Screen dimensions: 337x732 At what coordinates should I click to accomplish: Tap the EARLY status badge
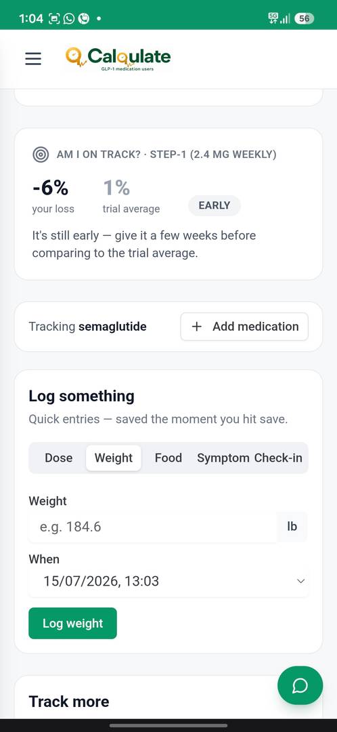pos(215,205)
